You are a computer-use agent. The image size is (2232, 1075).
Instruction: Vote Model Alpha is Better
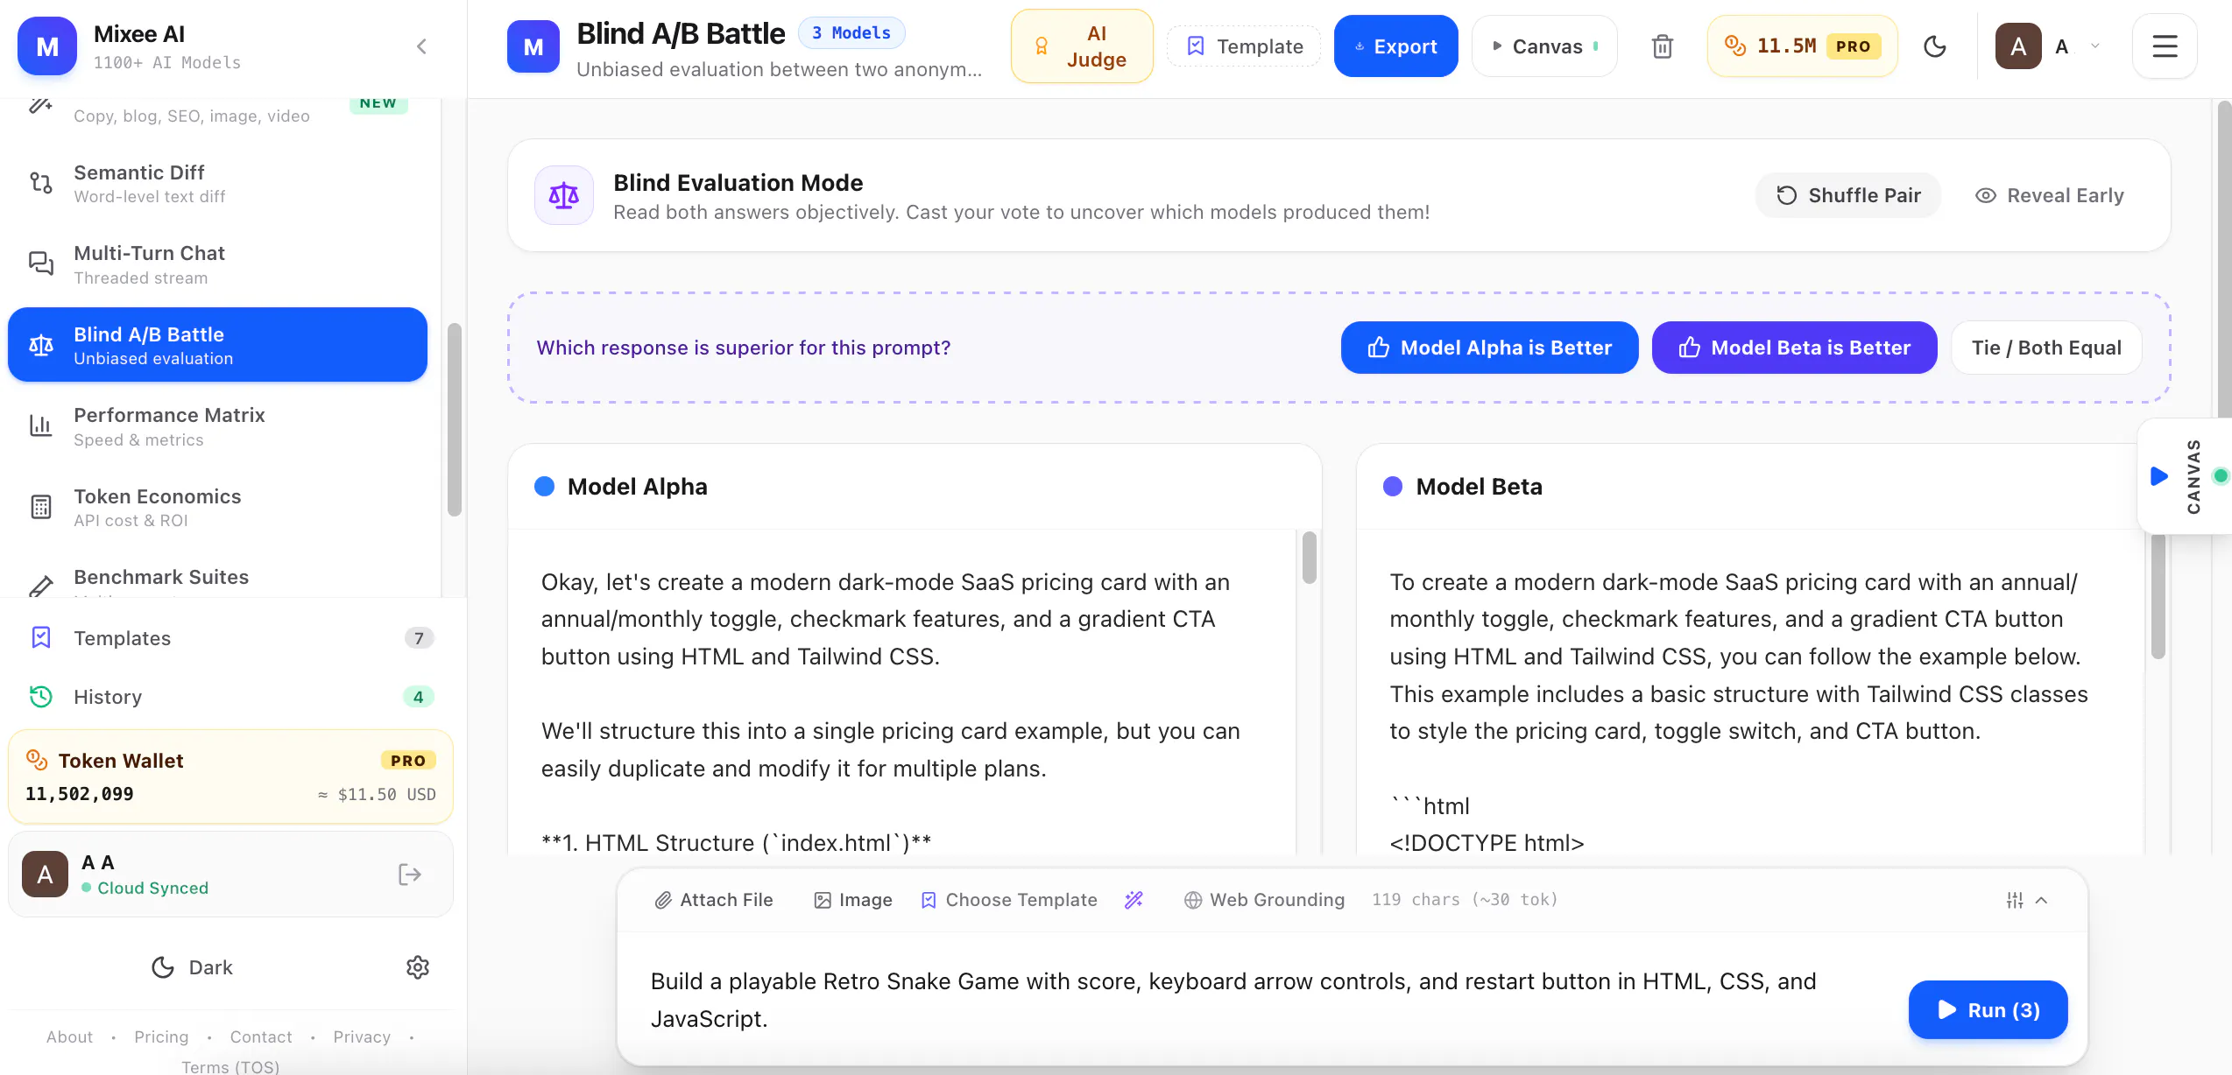pos(1489,348)
